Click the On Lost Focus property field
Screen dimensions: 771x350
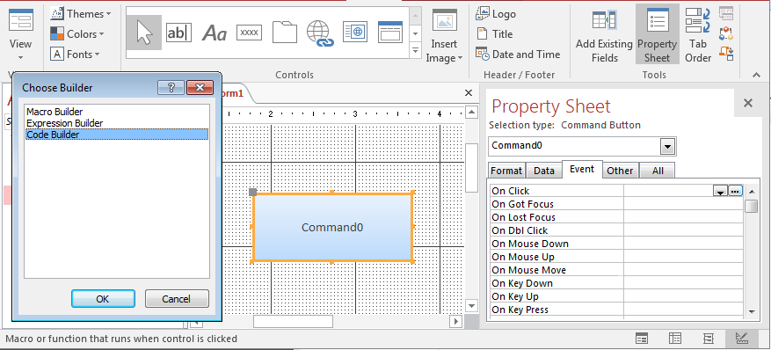click(x=683, y=217)
